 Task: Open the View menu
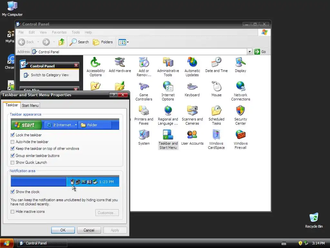pyautogui.click(x=43, y=32)
